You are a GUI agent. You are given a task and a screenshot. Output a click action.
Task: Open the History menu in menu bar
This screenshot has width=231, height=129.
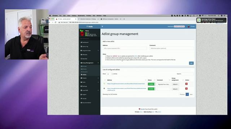click(x=74, y=15)
